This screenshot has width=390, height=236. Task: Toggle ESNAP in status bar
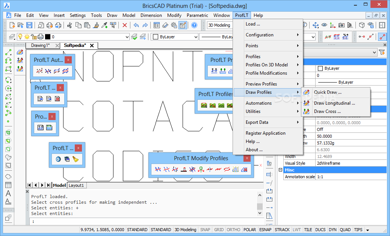pos(265,230)
